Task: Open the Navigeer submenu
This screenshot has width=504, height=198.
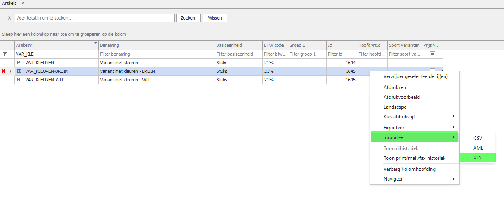Action: [415, 179]
